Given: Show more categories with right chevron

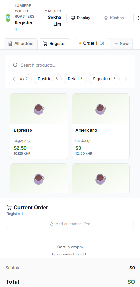Looking at the screenshot, I should click(126, 79).
